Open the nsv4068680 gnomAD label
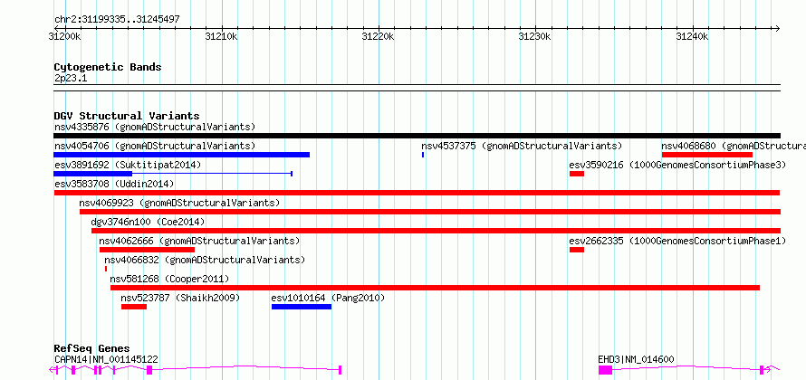Viewport: 806px width, 380px height. coord(734,146)
